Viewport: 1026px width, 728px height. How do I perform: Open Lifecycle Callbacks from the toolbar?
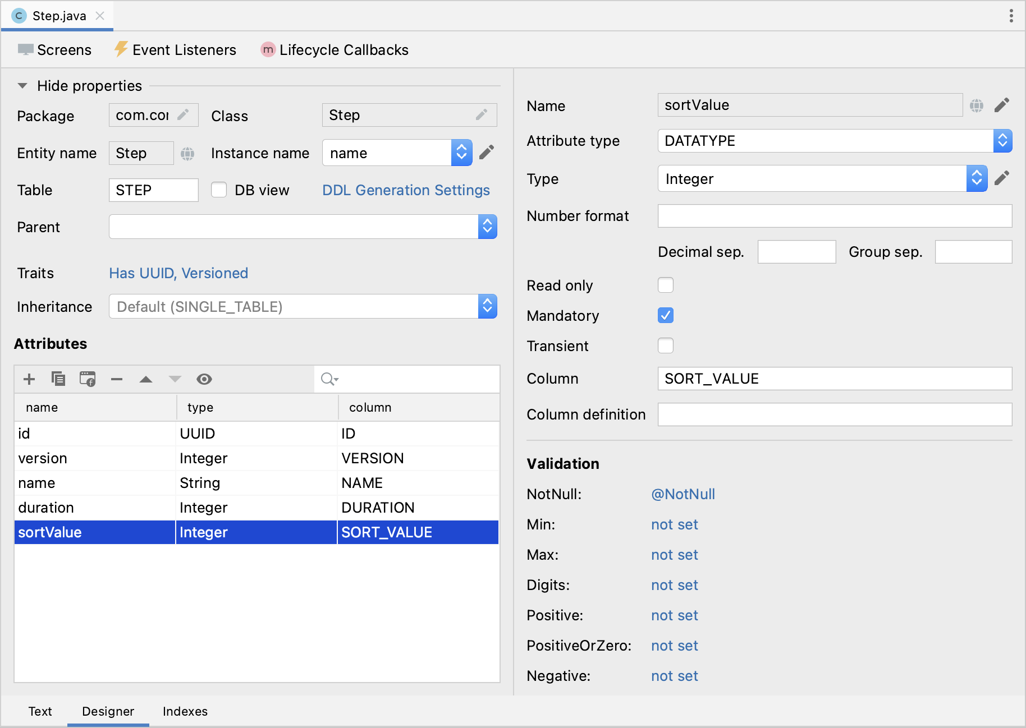[x=334, y=50]
